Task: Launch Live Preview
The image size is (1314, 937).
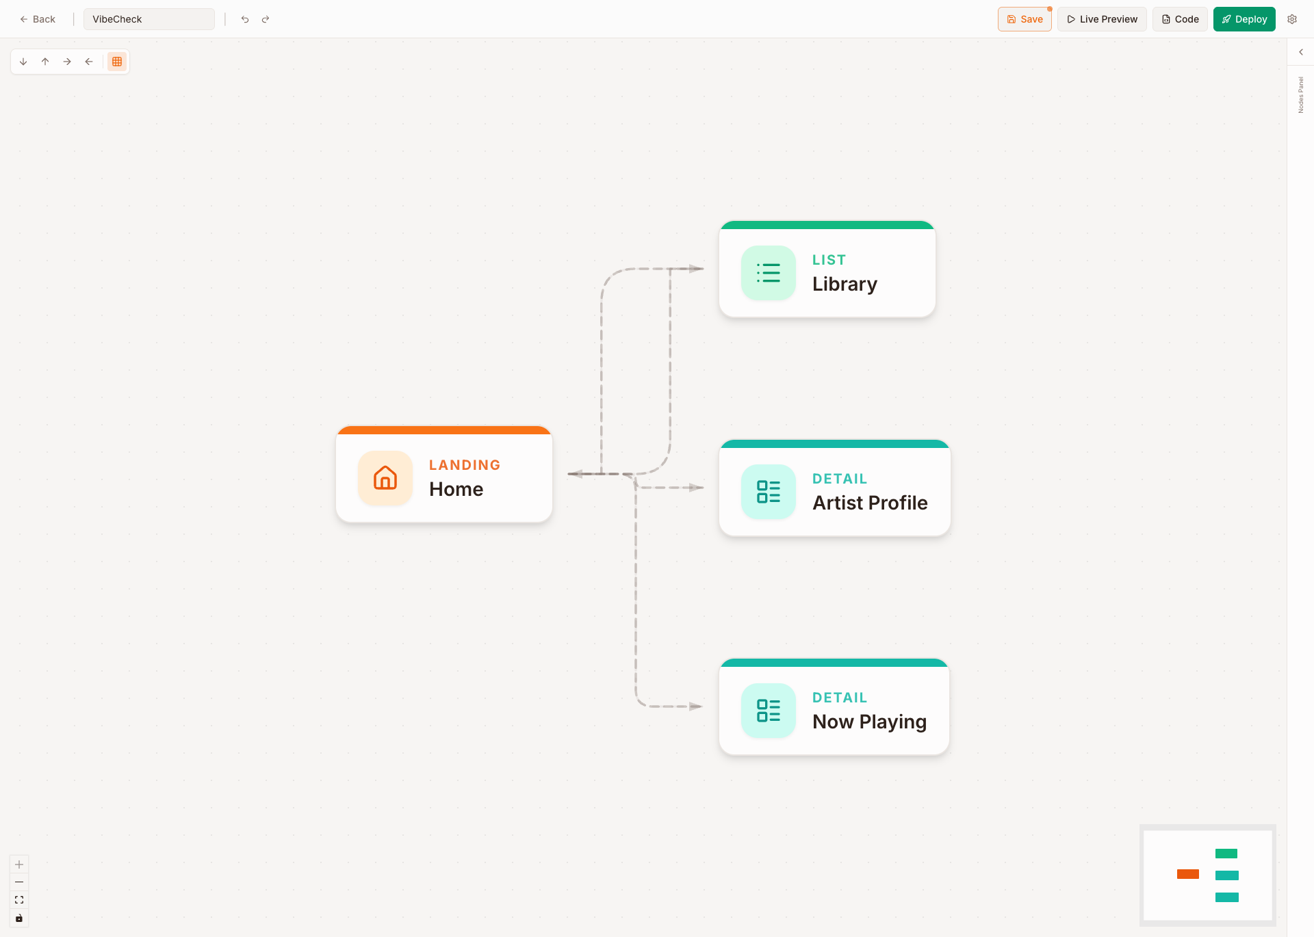Action: [1101, 19]
